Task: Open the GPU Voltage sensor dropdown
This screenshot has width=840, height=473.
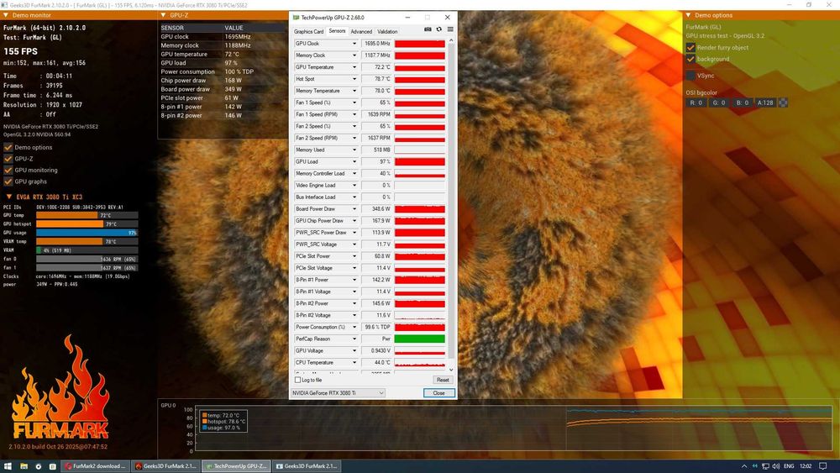Action: (354, 350)
